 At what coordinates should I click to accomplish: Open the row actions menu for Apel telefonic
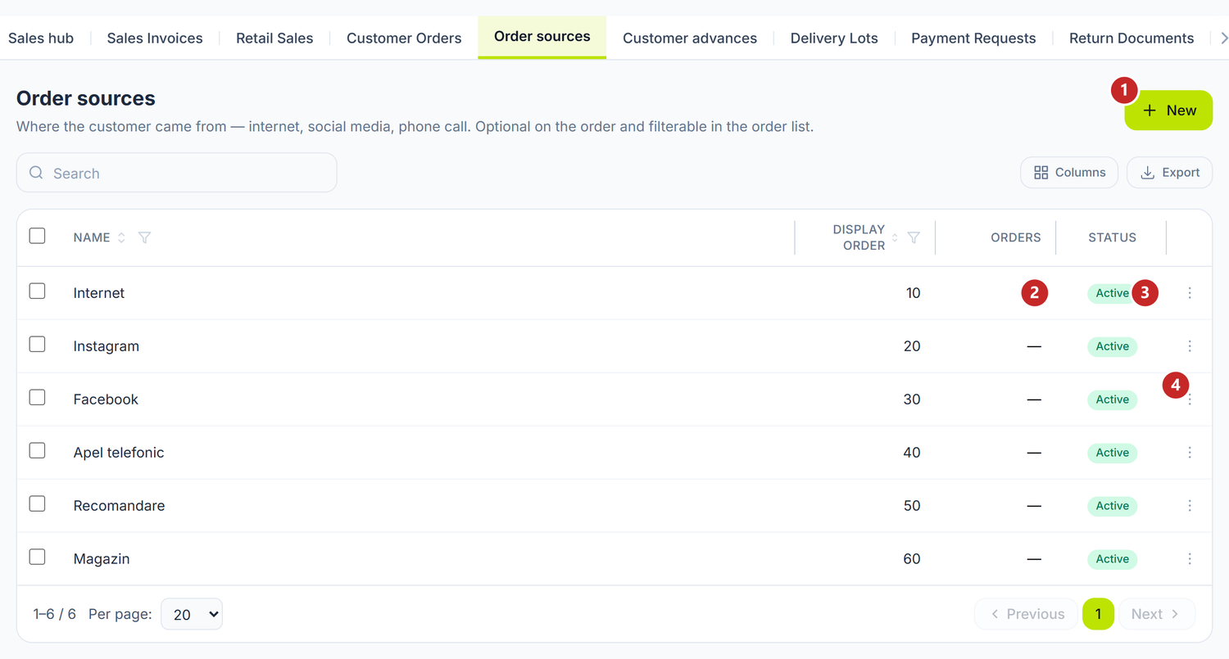(x=1190, y=453)
